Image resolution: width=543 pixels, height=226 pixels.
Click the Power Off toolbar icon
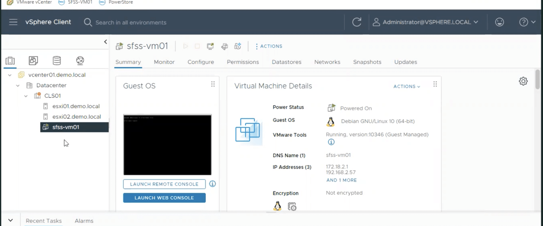197,46
